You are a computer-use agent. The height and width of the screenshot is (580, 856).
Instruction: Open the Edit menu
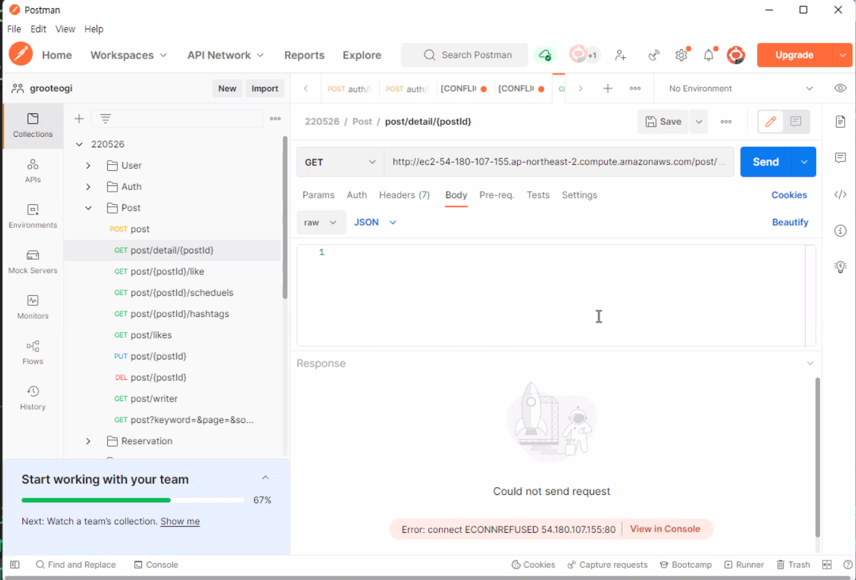click(38, 29)
